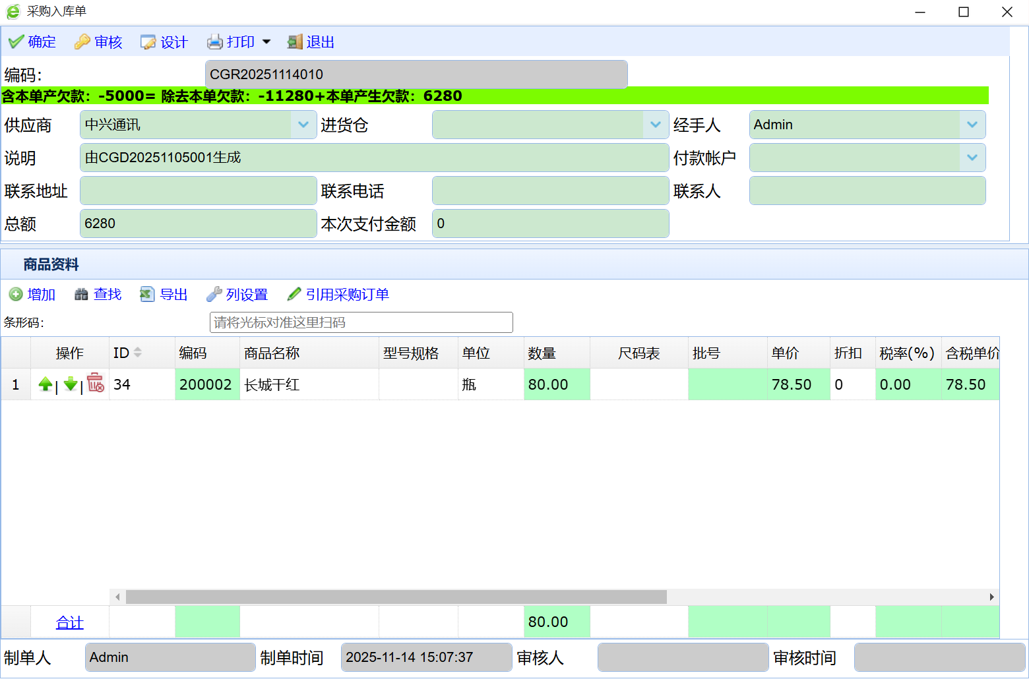Delete row with red trash icon
Image resolution: width=1029 pixels, height=683 pixels.
tap(96, 383)
